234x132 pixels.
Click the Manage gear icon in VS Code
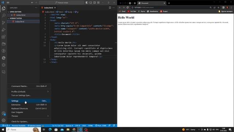(x=4, y=120)
